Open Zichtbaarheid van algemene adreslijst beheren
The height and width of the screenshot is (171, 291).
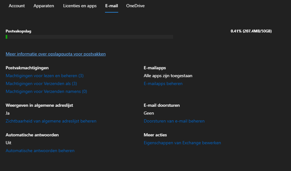[51, 121]
